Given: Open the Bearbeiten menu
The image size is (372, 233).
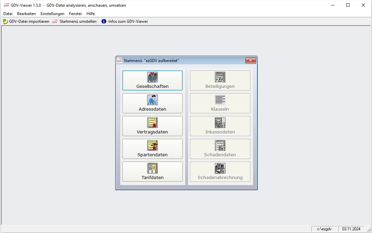Looking at the screenshot, I should [x=26, y=14].
